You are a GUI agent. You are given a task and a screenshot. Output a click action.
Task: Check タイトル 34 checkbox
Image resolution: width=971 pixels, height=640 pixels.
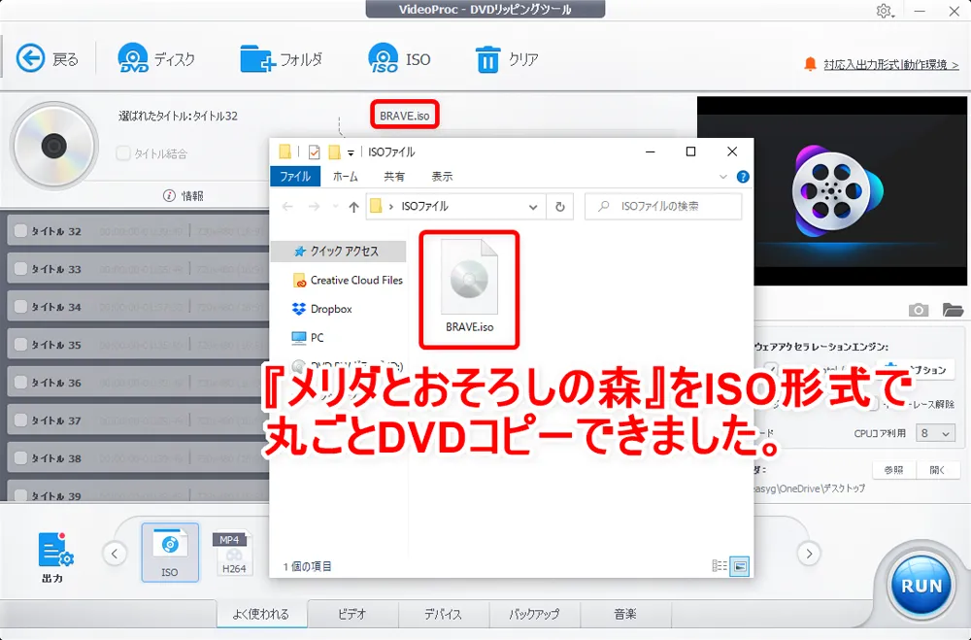[20, 306]
